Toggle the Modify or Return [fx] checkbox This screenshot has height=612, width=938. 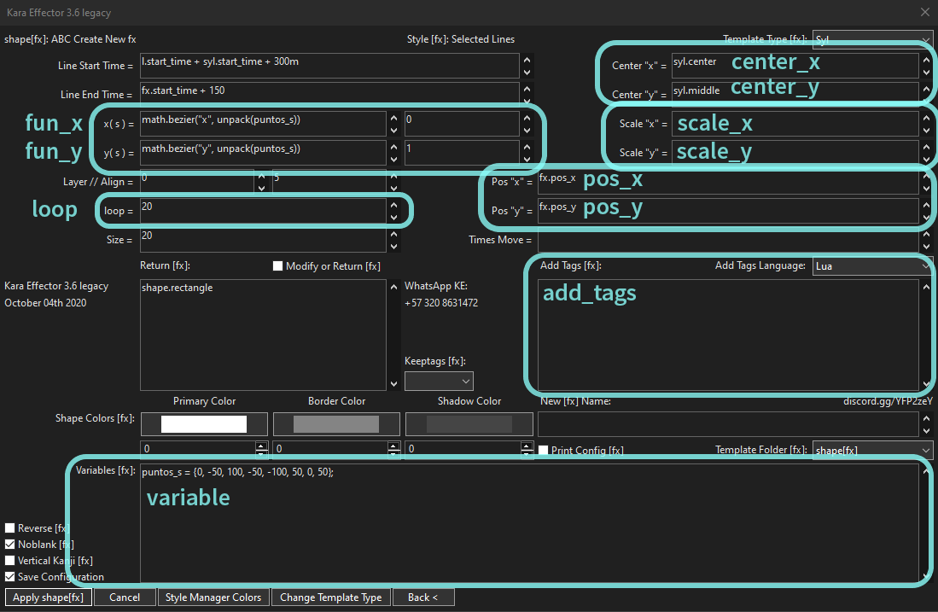coord(277,266)
